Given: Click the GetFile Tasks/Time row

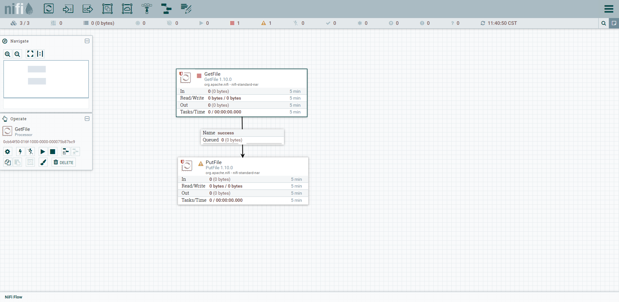Looking at the screenshot, I should point(241,112).
